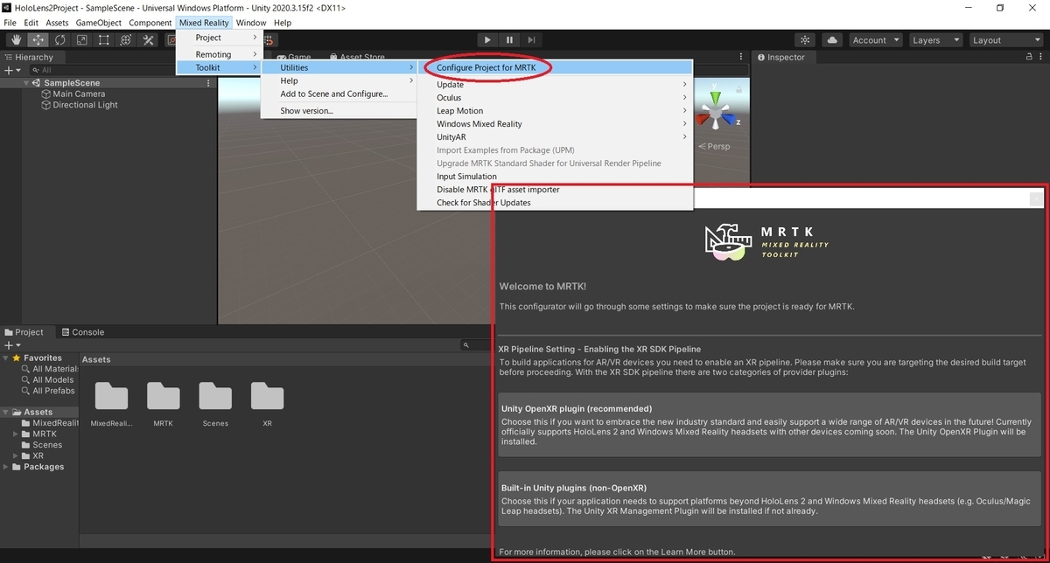Select the combined Transform tool
The width and height of the screenshot is (1050, 563).
(126, 39)
